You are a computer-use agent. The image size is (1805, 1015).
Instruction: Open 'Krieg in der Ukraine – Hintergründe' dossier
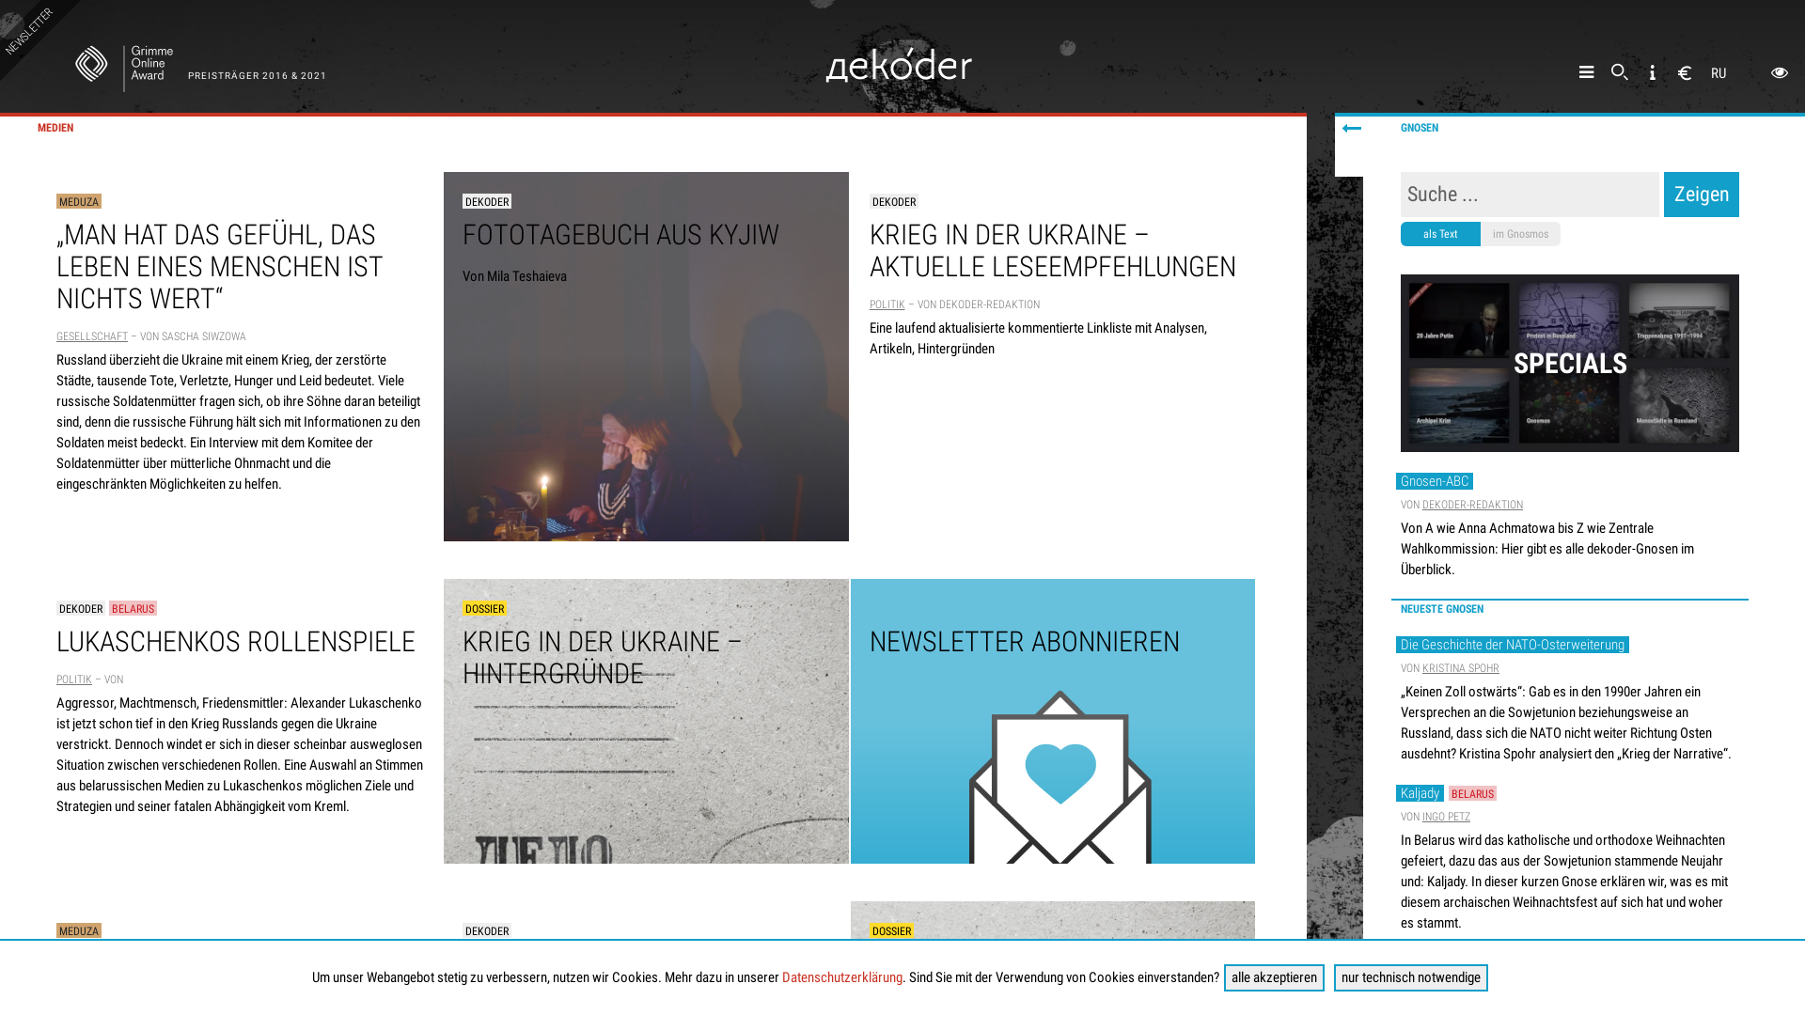[646, 721]
